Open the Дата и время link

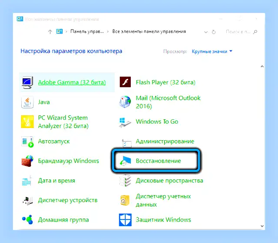click(x=56, y=181)
